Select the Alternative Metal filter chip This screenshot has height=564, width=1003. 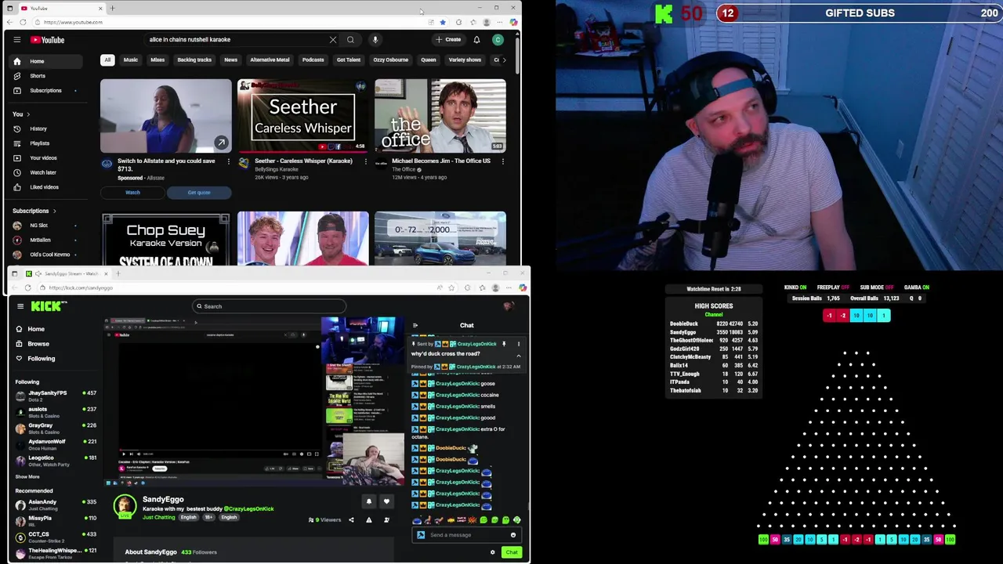point(270,60)
